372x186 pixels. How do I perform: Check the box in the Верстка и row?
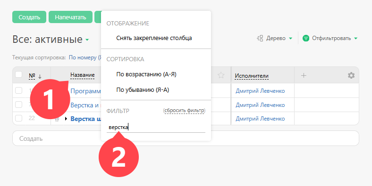pyautogui.click(x=19, y=105)
